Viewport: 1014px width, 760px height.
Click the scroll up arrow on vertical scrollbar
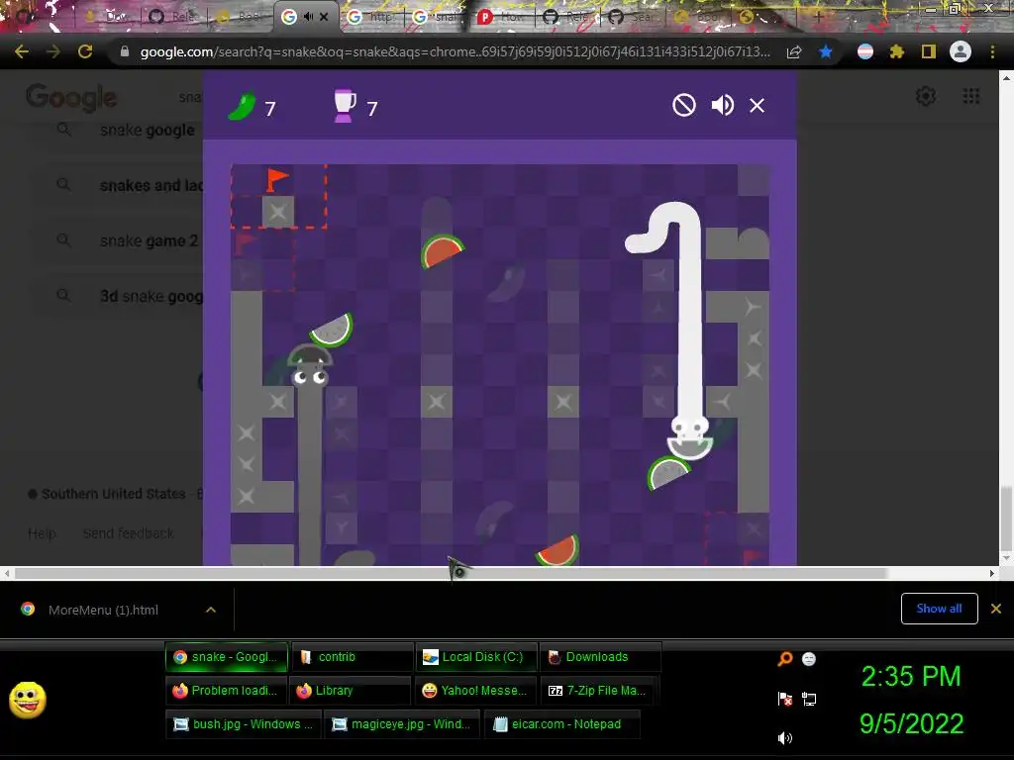pos(1006,77)
